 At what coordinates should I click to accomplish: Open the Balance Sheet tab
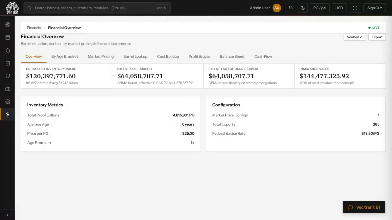(232, 56)
